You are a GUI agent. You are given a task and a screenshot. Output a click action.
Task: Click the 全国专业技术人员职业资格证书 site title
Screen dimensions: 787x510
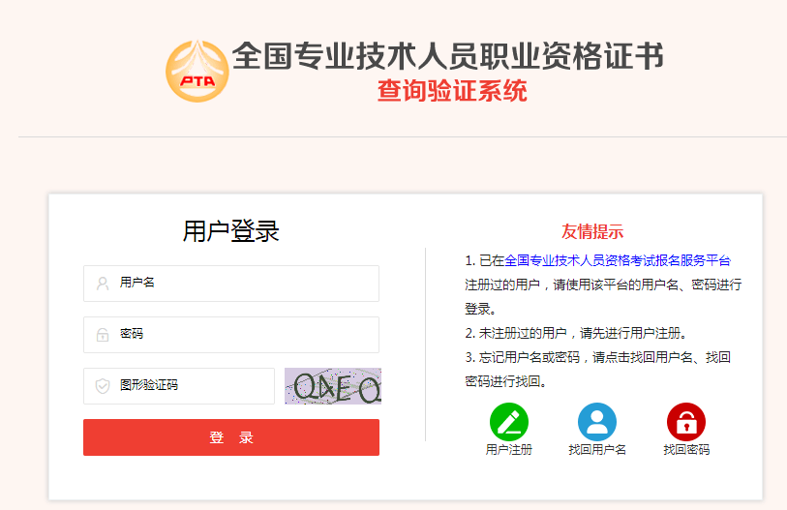coord(447,56)
